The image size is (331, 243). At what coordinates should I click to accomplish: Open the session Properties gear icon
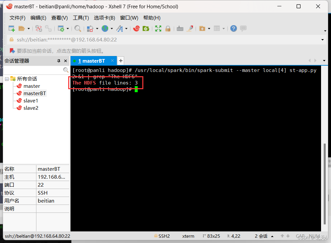[x=61, y=28]
